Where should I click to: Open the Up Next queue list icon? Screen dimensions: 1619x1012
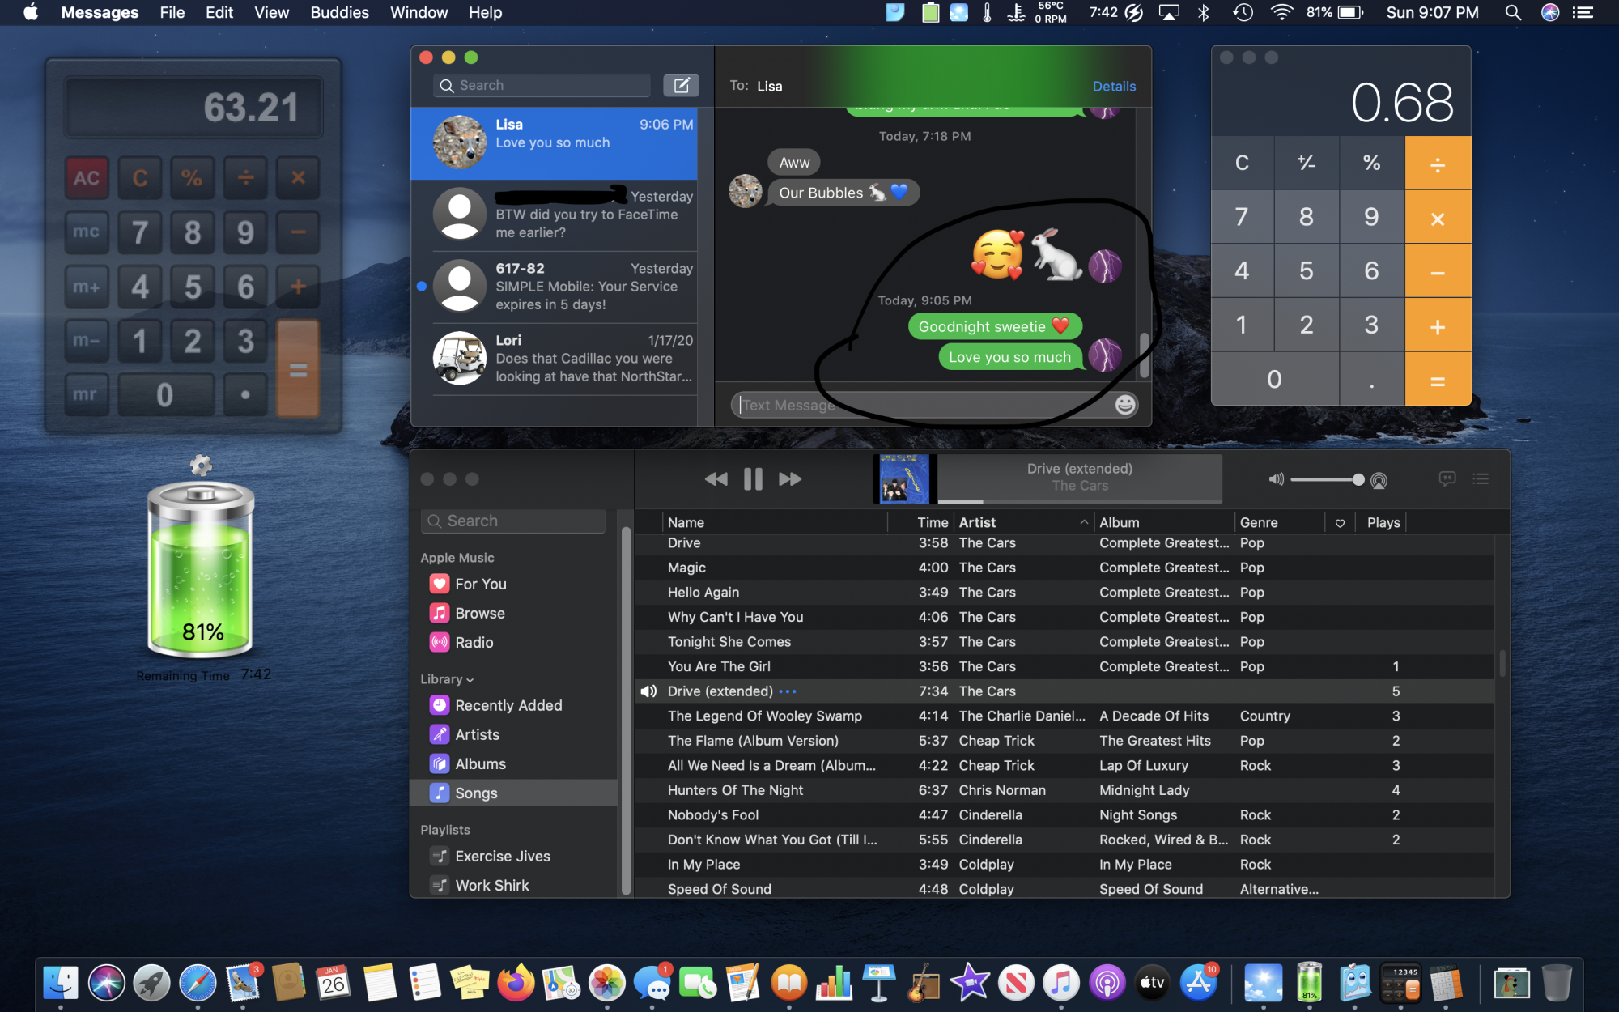click(x=1481, y=478)
